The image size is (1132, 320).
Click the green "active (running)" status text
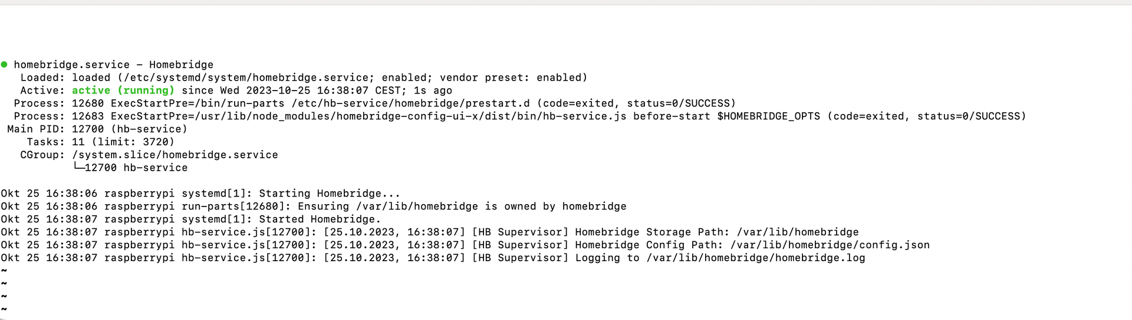click(123, 90)
